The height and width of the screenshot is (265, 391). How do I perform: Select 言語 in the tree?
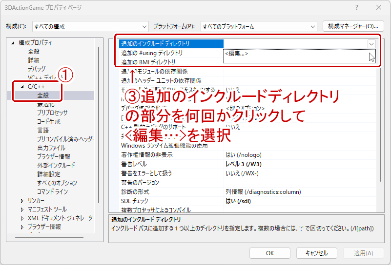click(43, 131)
